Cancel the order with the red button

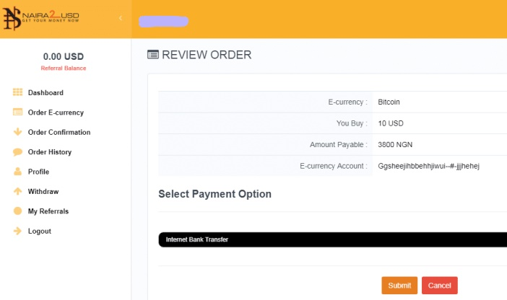(439, 286)
